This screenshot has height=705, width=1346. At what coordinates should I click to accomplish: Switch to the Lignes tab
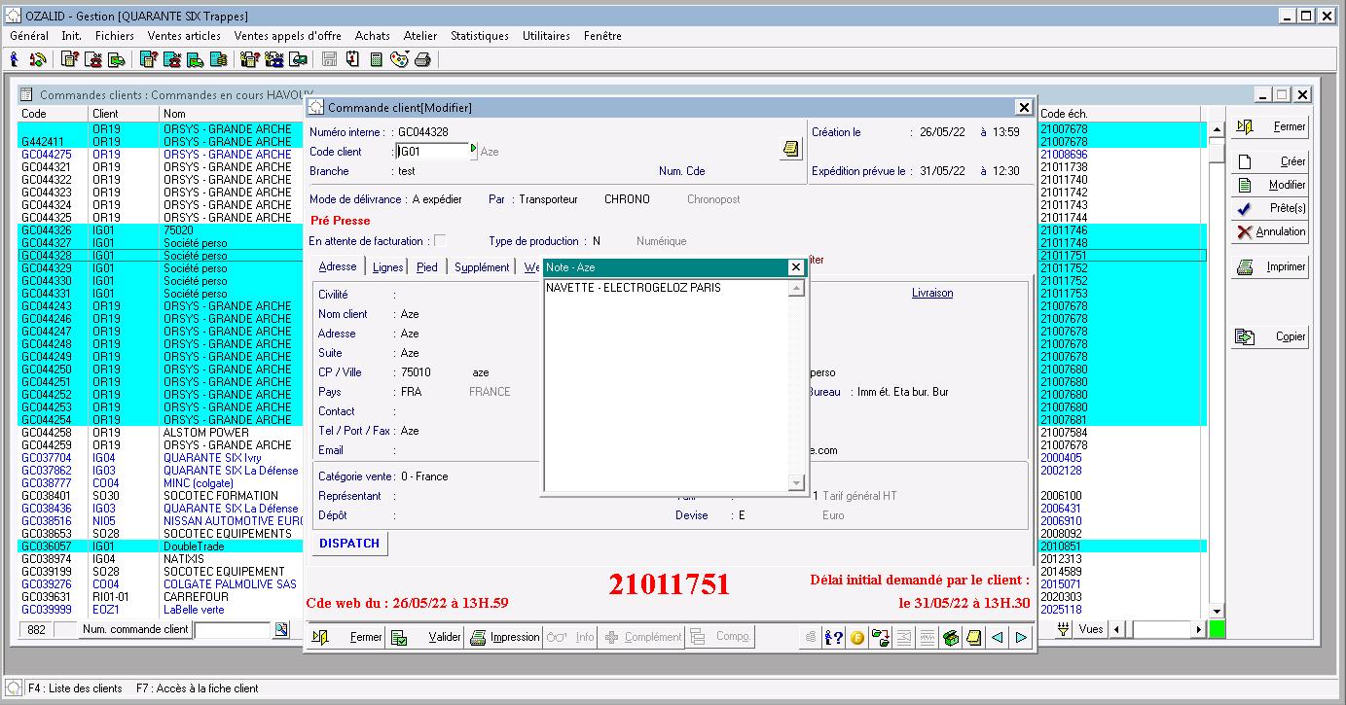(387, 267)
